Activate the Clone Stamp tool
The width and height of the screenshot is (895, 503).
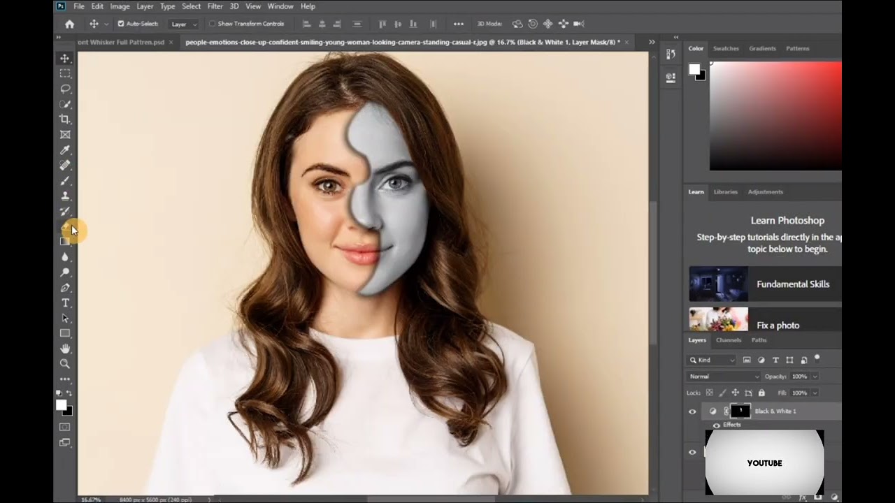65,196
